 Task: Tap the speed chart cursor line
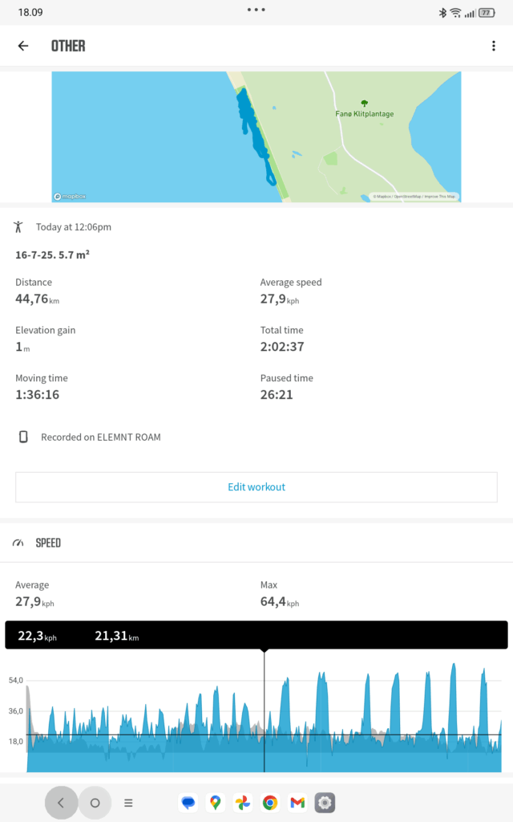(265, 710)
